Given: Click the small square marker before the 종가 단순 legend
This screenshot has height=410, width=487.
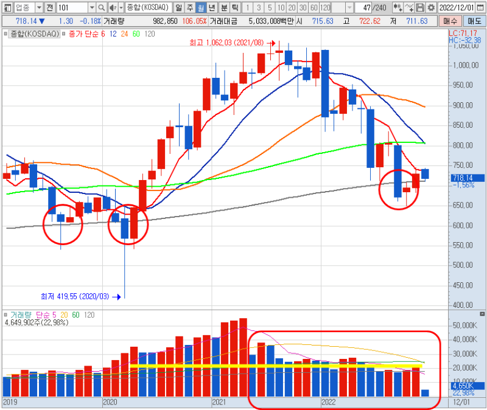Looking at the screenshot, I should click(x=64, y=33).
